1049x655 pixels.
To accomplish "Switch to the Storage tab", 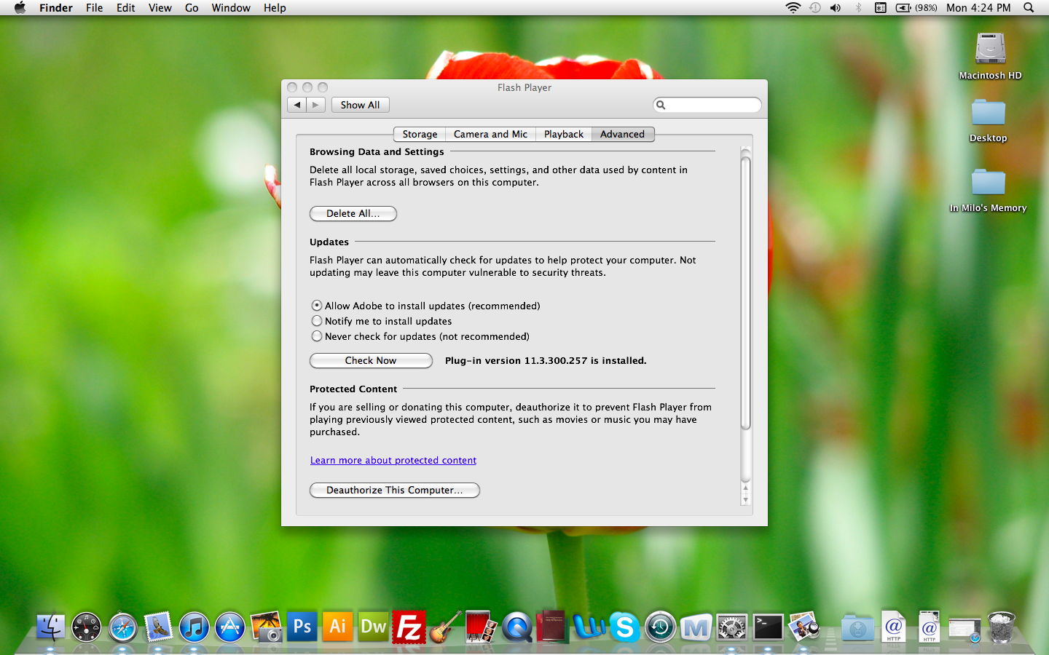I will point(420,134).
